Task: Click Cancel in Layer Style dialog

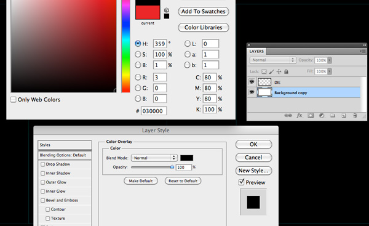Action: coord(253,158)
